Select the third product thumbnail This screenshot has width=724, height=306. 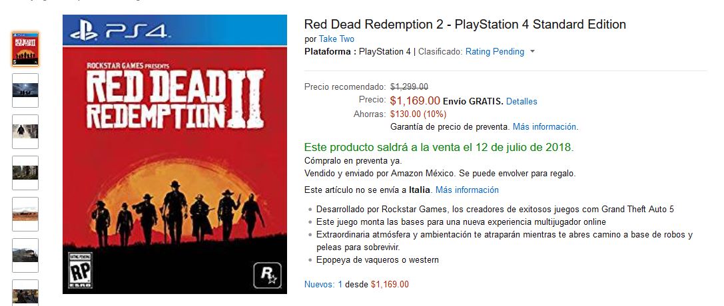click(x=25, y=131)
